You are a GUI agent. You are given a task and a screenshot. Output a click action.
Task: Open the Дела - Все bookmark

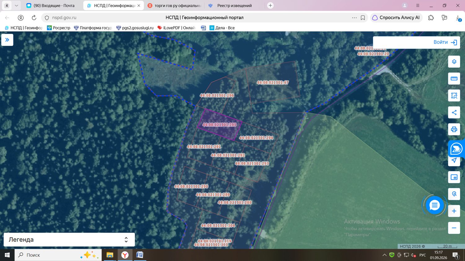[222, 28]
